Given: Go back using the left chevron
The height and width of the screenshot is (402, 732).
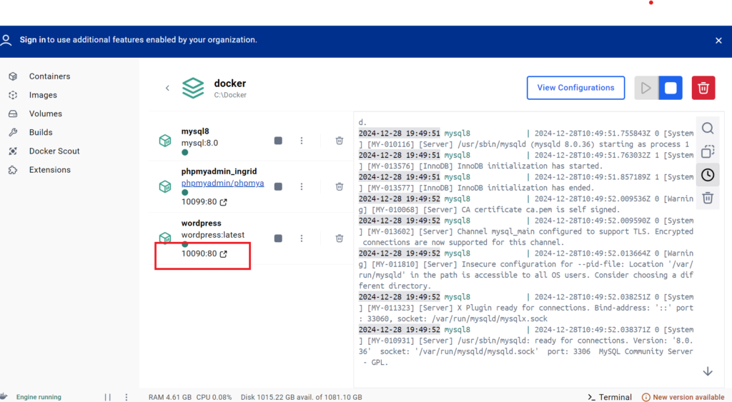Looking at the screenshot, I should point(167,89).
